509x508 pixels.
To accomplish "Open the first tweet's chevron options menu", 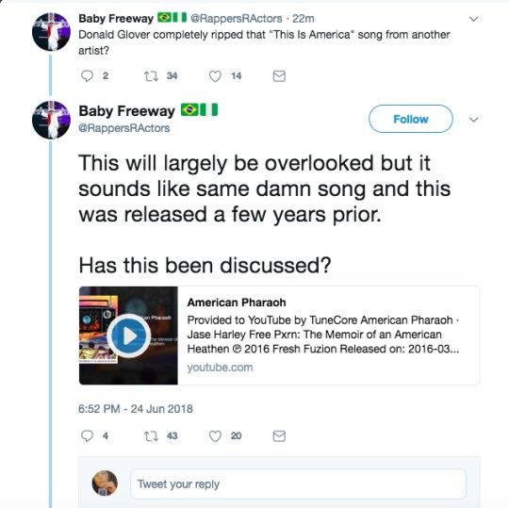I will tap(474, 19).
